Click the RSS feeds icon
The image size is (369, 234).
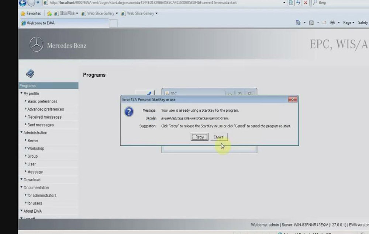point(311,22)
